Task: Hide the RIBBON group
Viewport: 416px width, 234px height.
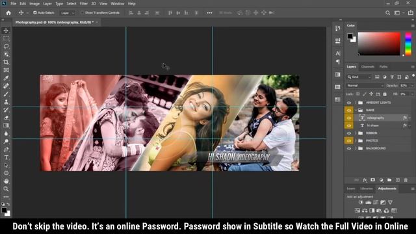Action: [349, 133]
